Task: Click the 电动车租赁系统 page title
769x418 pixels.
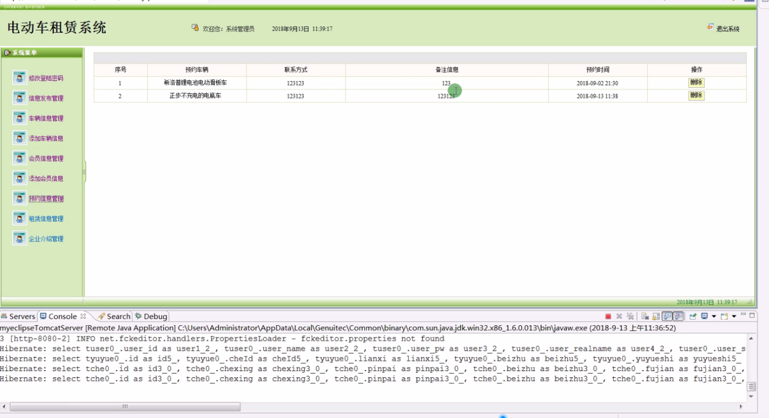Action: point(57,28)
